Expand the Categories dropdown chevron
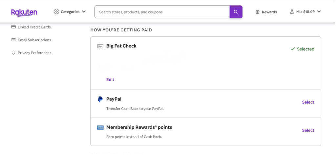 pyautogui.click(x=84, y=12)
